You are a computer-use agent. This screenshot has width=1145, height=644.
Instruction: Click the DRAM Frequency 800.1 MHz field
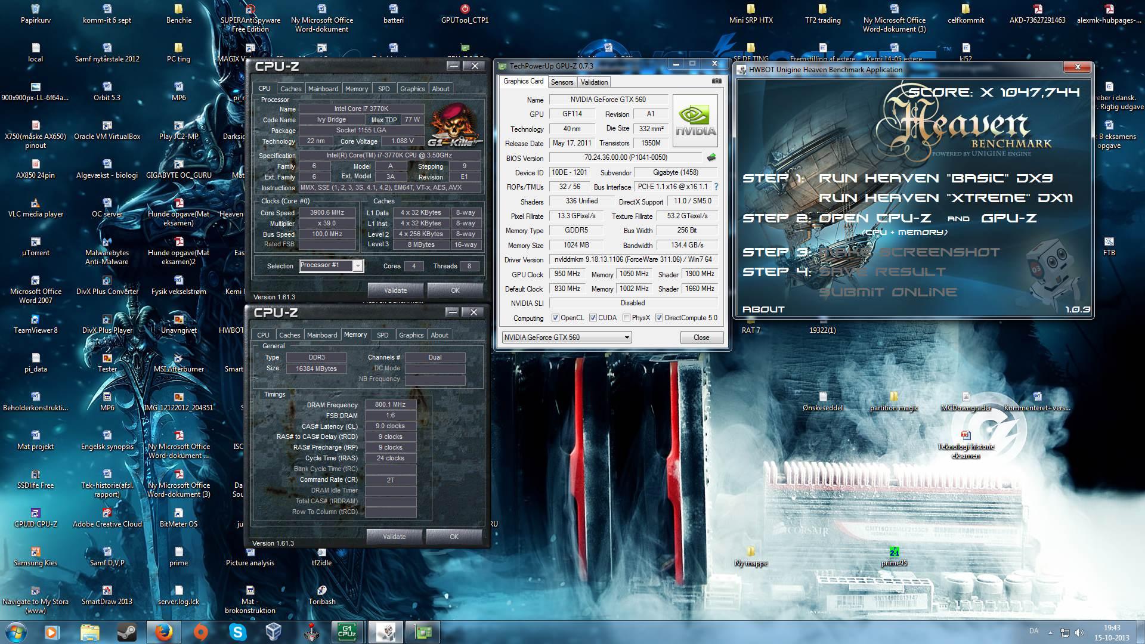[x=391, y=405]
